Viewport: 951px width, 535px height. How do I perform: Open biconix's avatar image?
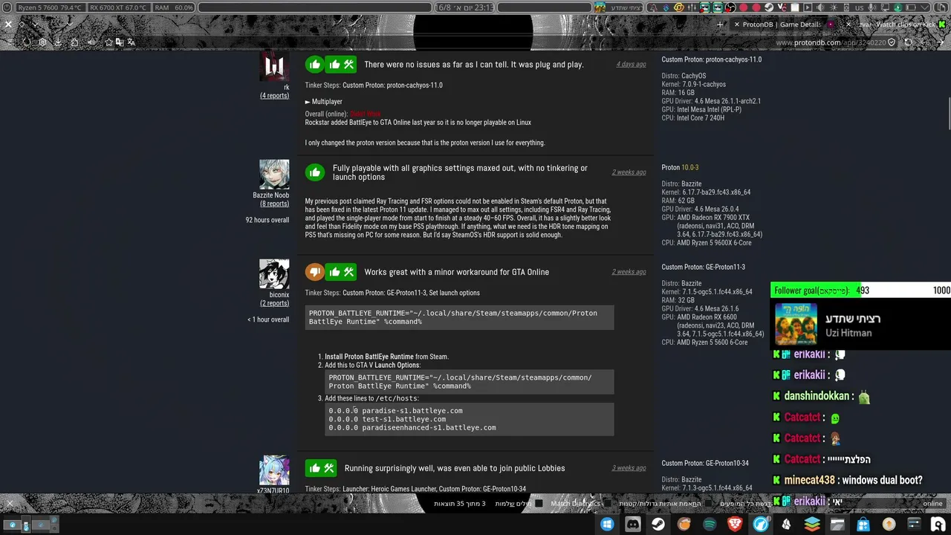click(x=274, y=274)
